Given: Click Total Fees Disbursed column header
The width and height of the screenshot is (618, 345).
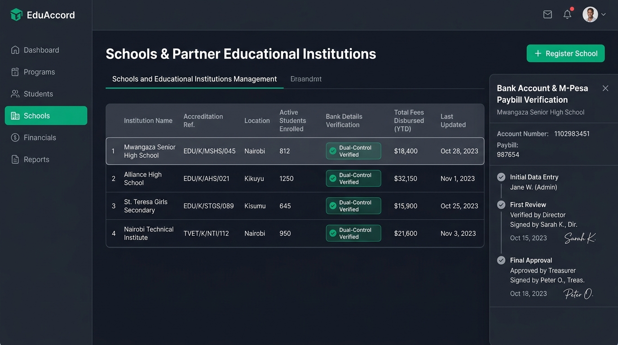Looking at the screenshot, I should coord(409,120).
